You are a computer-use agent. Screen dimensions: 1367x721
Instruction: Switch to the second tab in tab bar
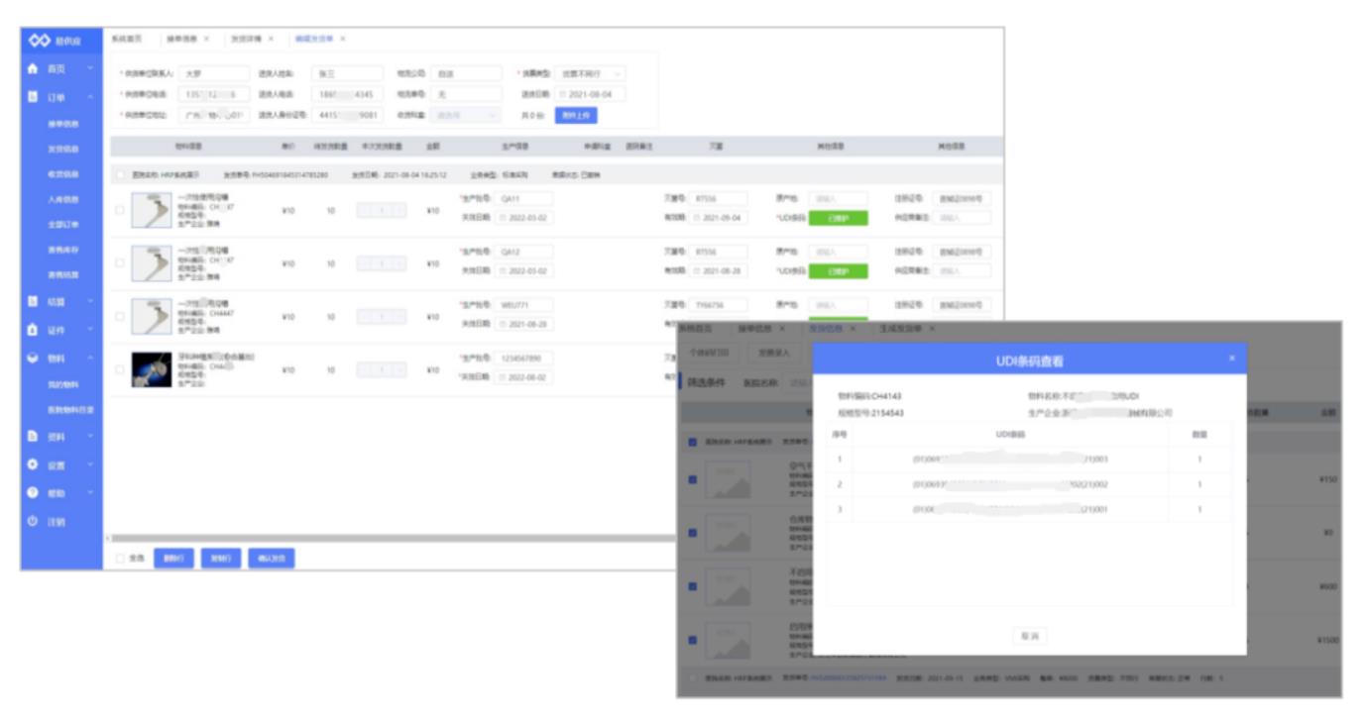point(181,39)
